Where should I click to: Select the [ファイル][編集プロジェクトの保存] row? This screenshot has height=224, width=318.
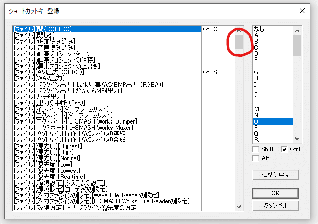[x=107, y=60]
